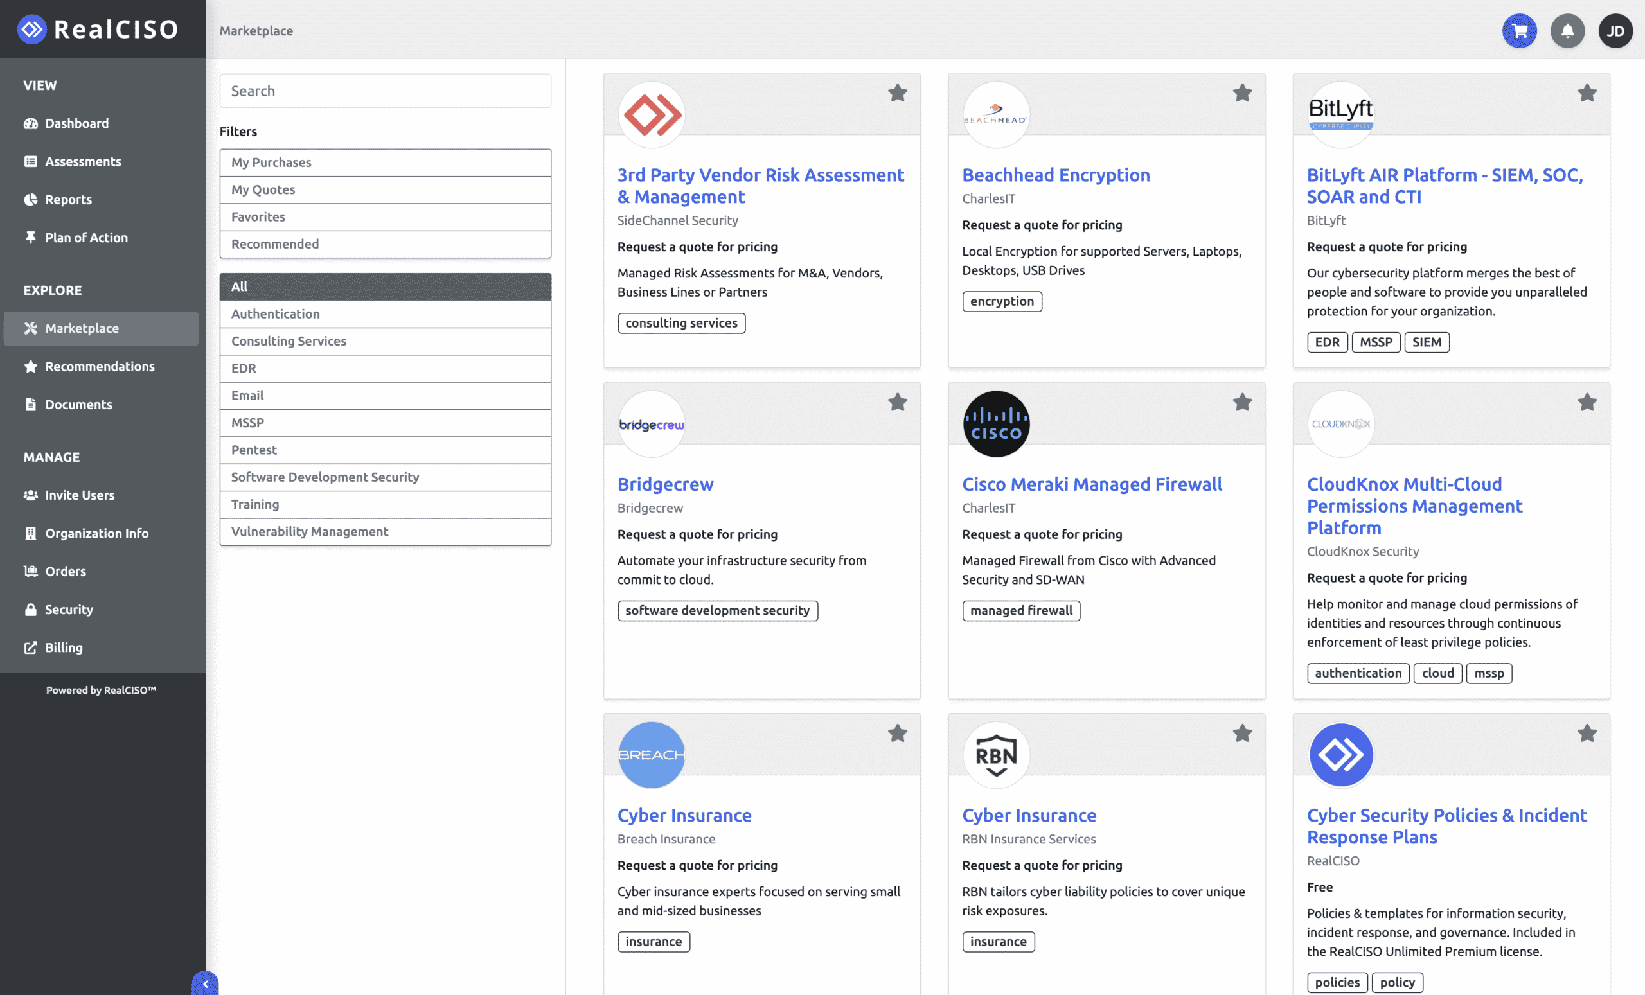Filter by Recommended
Screen dimensions: 1645x995
click(x=385, y=244)
